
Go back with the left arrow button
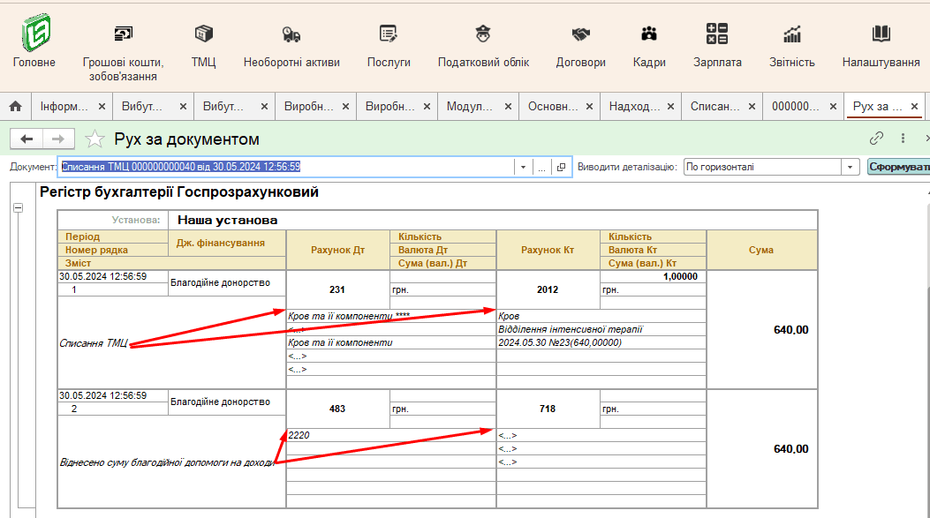[26, 139]
